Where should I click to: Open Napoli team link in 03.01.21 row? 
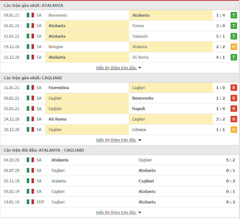click(x=138, y=109)
